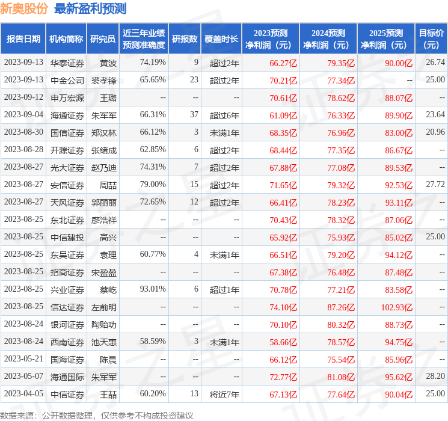Select the 兴业证券 institution cell
This screenshot has height=421, width=448.
pyautogui.click(x=67, y=289)
